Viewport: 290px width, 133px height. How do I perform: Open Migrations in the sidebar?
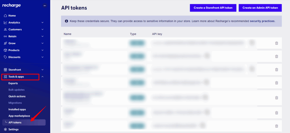tap(15, 103)
